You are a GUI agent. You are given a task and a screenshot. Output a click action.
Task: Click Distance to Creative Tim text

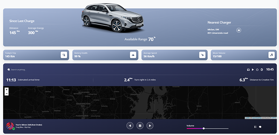pyautogui.click(x=262, y=80)
